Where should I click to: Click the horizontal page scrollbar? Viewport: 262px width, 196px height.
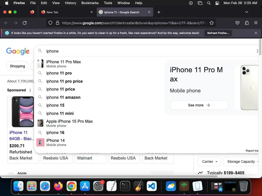[x=108, y=176]
